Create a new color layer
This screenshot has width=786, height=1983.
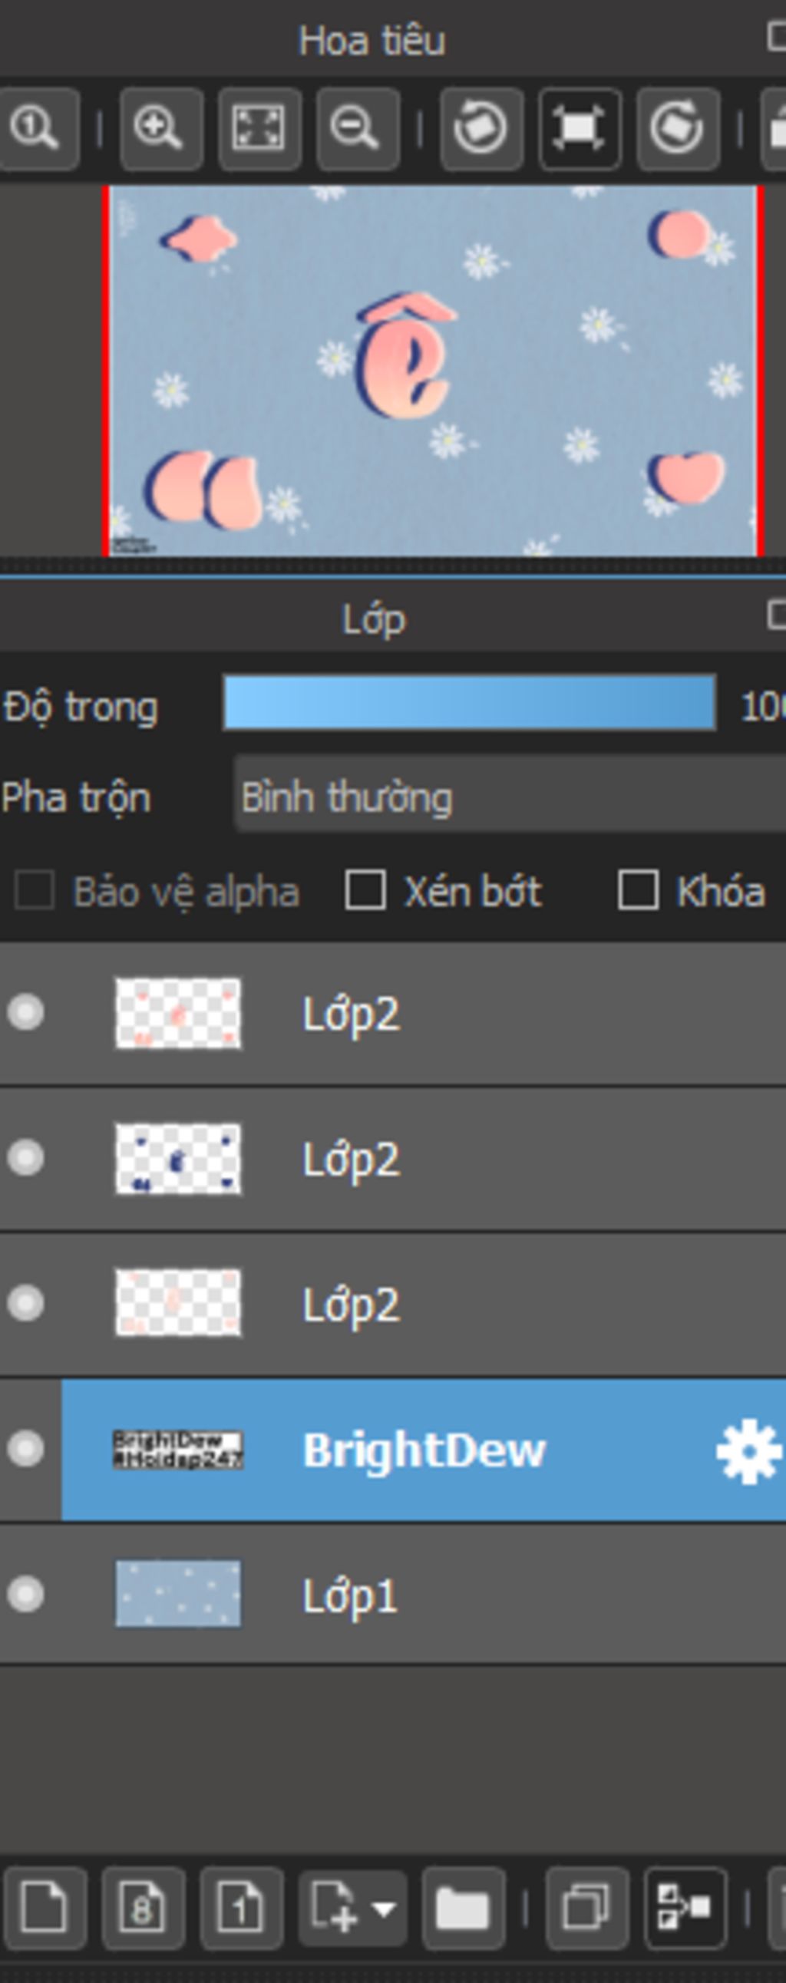[x=43, y=1909]
